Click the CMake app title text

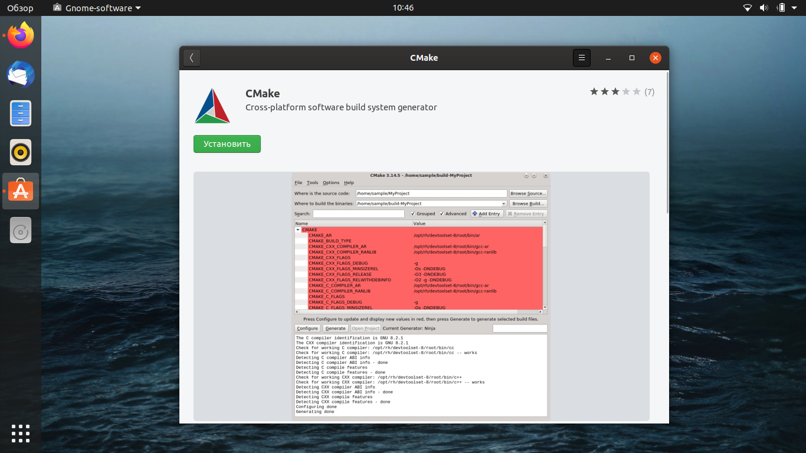(x=263, y=93)
